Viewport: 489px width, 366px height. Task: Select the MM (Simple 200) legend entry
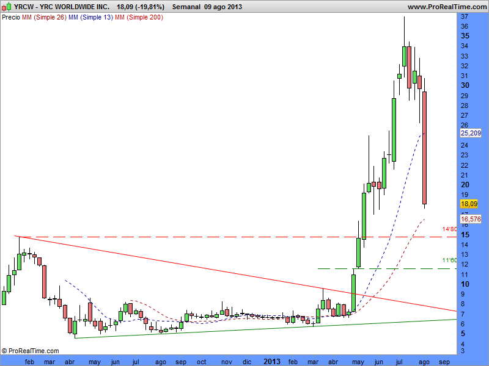(139, 18)
